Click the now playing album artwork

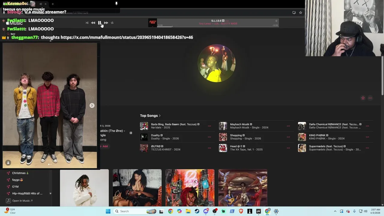(153, 23)
